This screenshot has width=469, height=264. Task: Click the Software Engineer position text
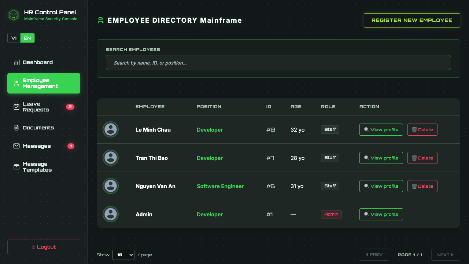click(x=220, y=186)
